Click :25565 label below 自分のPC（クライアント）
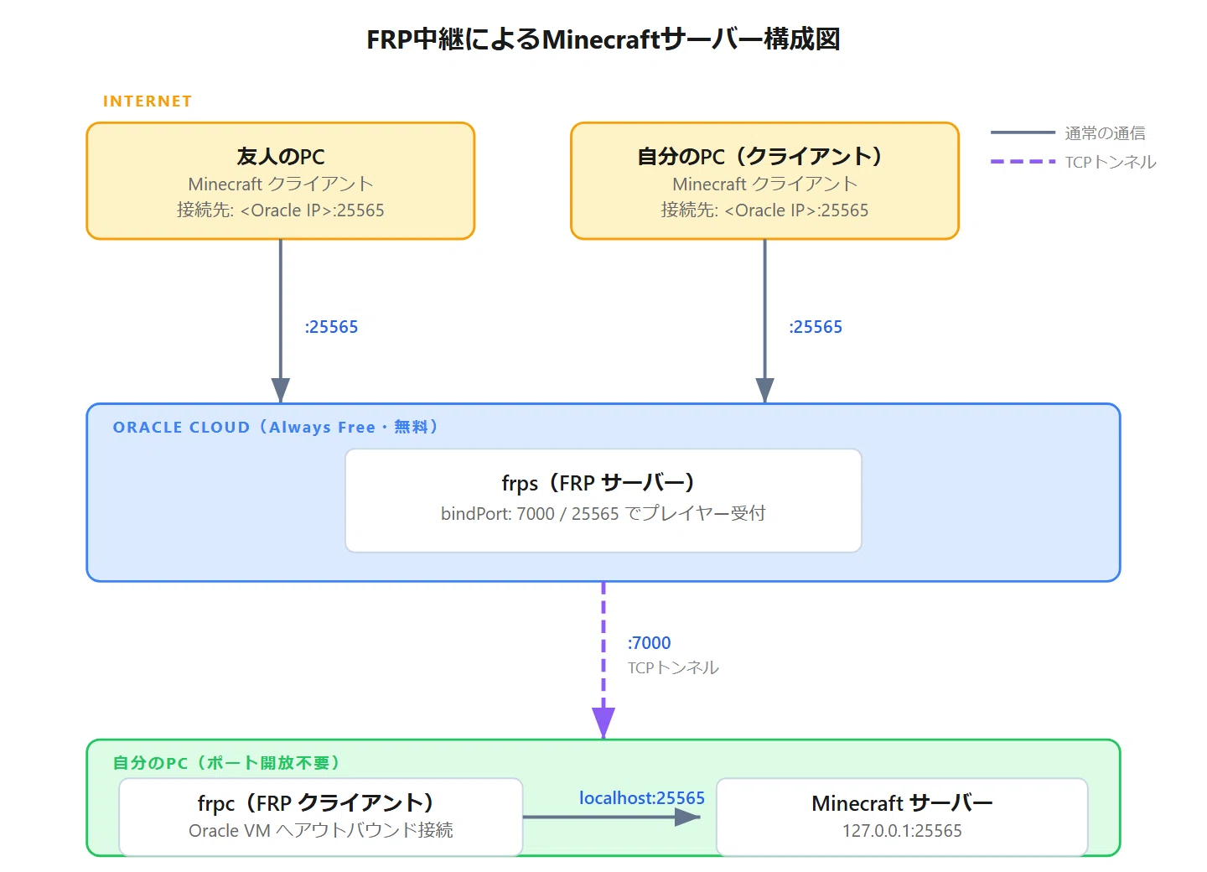Image resolution: width=1207 pixels, height=872 pixels. point(816,327)
